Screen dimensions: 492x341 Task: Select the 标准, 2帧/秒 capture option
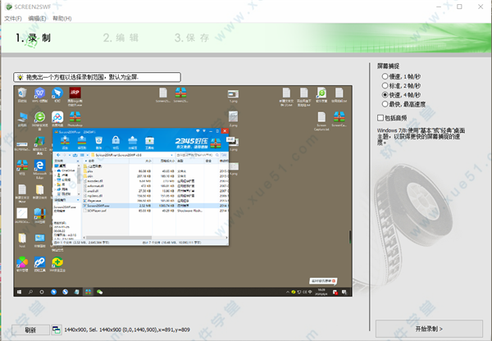[x=401, y=85]
